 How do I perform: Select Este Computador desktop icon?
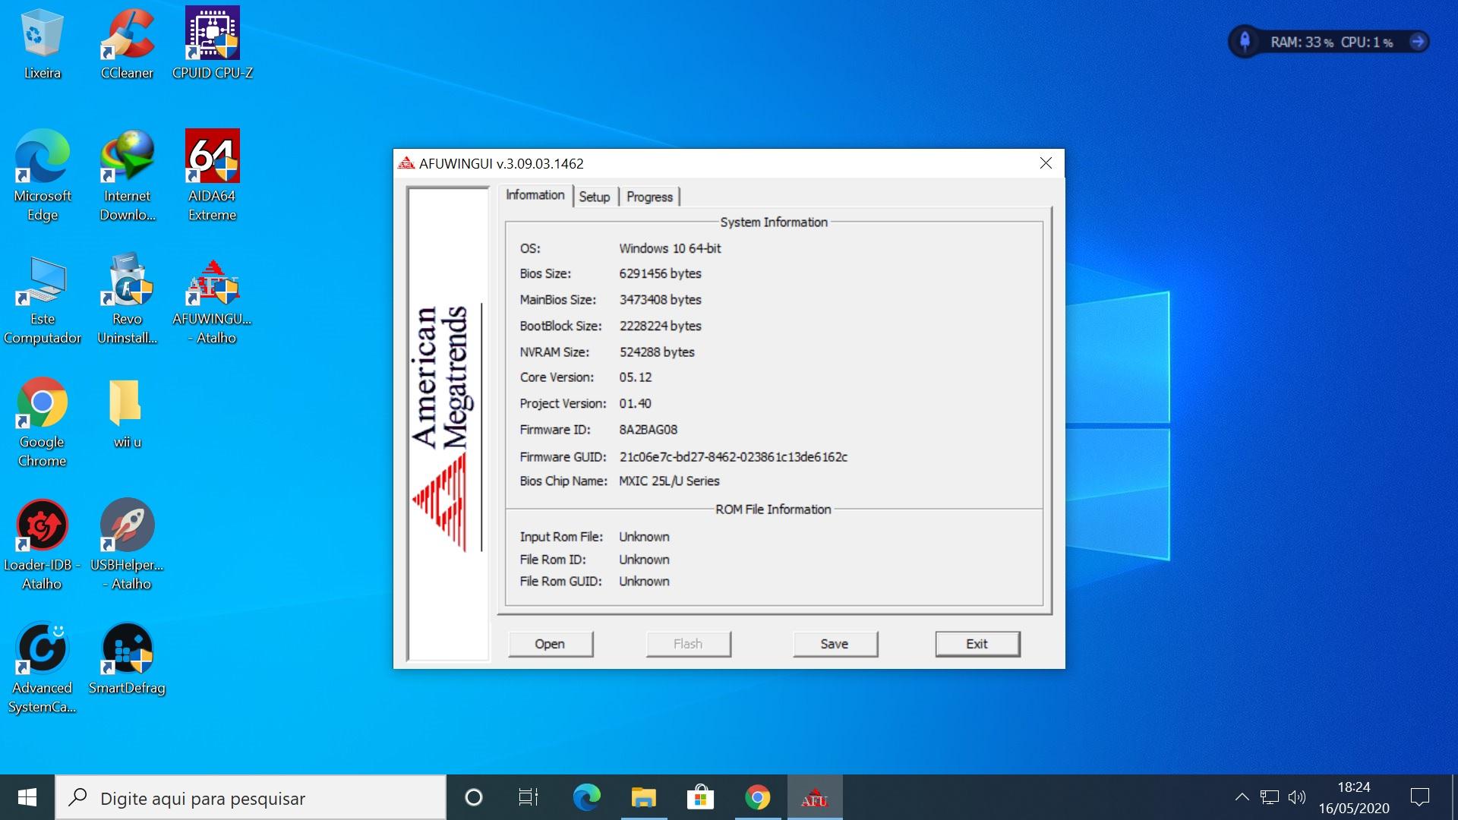click(x=43, y=299)
